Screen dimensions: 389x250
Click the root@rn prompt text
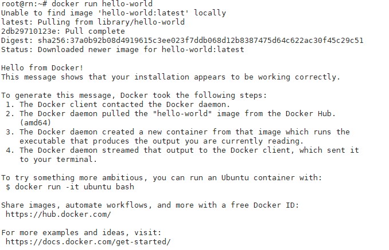coord(18,4)
